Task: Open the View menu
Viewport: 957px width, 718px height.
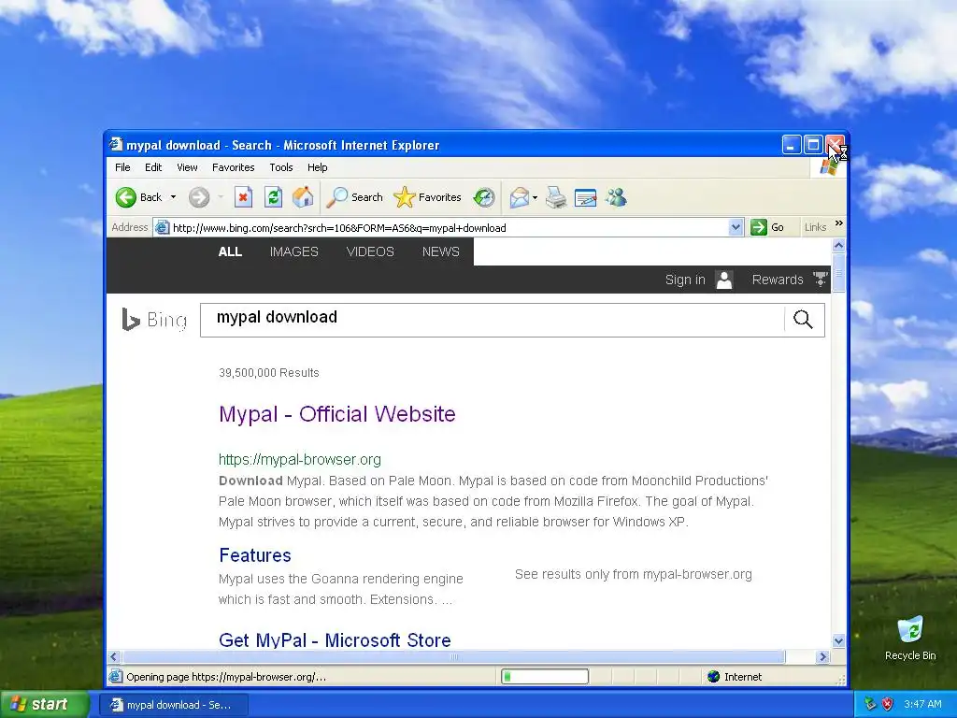Action: [x=187, y=167]
